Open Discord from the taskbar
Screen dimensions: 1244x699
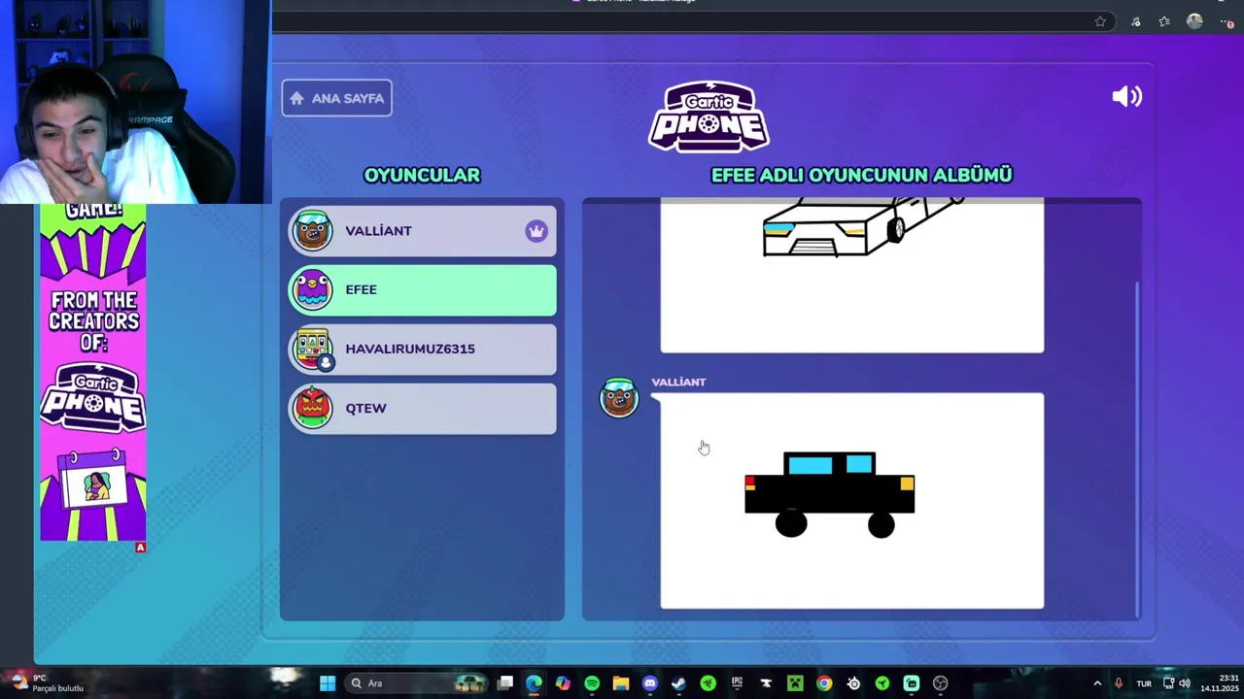click(x=650, y=683)
